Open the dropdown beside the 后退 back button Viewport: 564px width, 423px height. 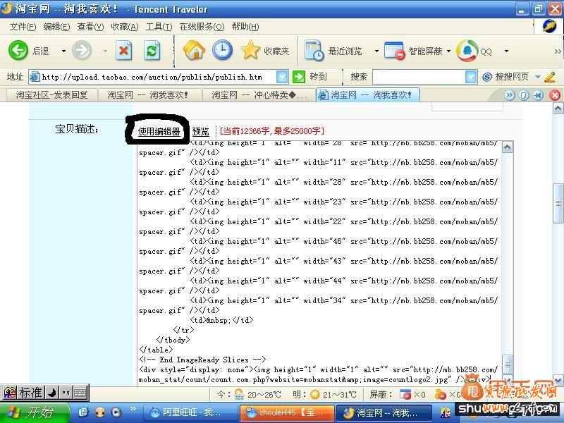pyautogui.click(x=63, y=51)
